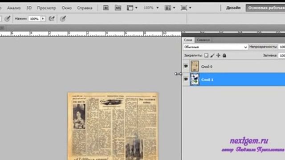Switch to the Основная рабочая workspace
Viewport: 285px width, 160px height.
265,8
